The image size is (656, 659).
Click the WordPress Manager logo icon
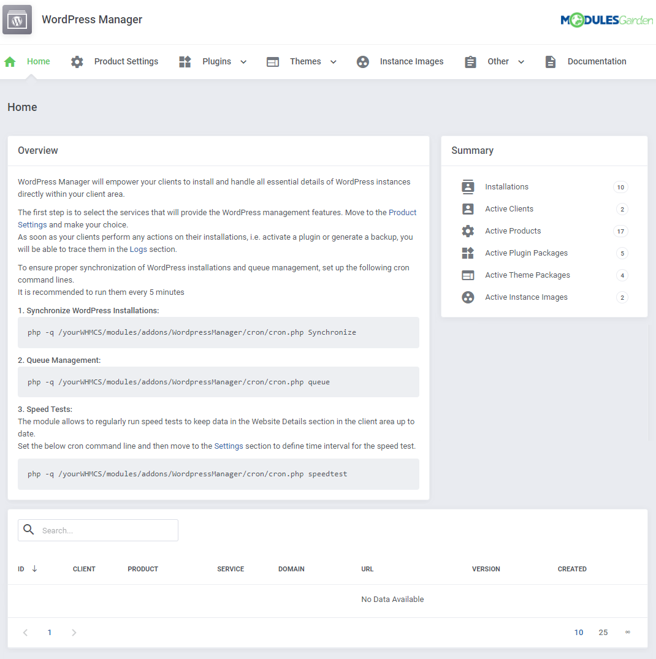(x=17, y=20)
